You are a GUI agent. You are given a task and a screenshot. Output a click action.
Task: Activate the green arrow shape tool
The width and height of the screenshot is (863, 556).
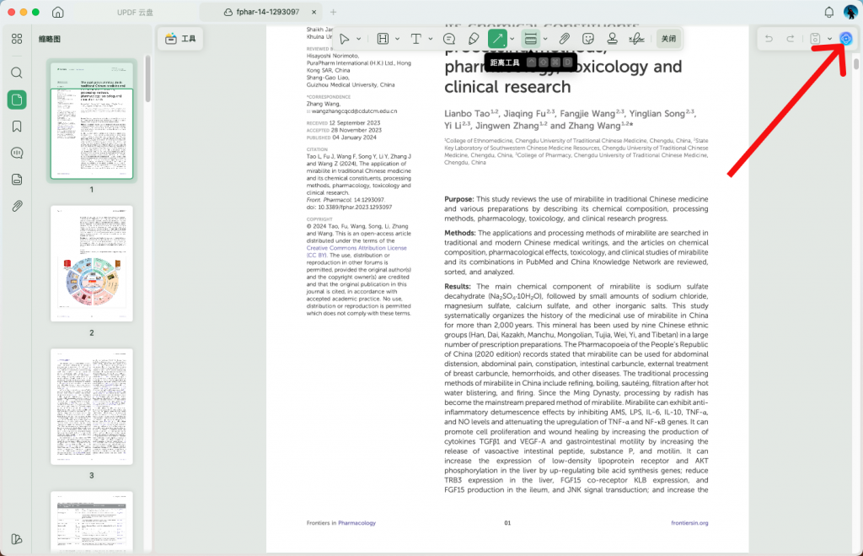coord(497,39)
